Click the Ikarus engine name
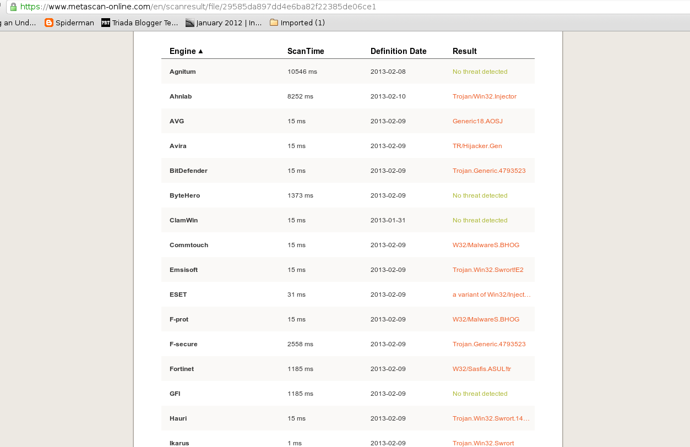This screenshot has width=690, height=447. [x=179, y=443]
